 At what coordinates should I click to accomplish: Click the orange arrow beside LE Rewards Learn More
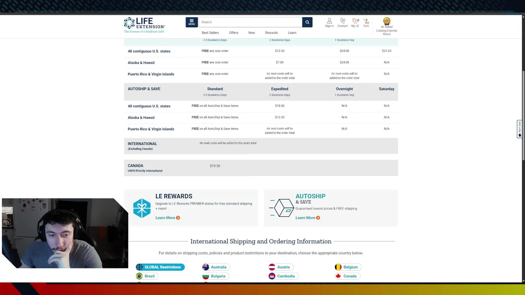pyautogui.click(x=178, y=218)
